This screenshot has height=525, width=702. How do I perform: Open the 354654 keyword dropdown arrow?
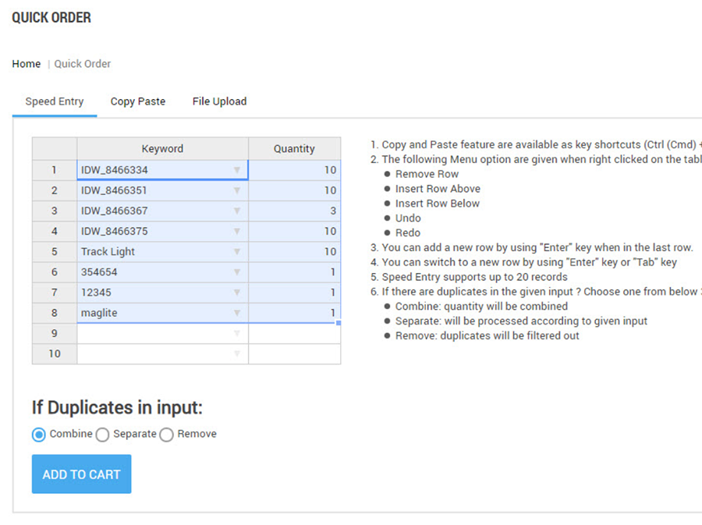(x=237, y=272)
